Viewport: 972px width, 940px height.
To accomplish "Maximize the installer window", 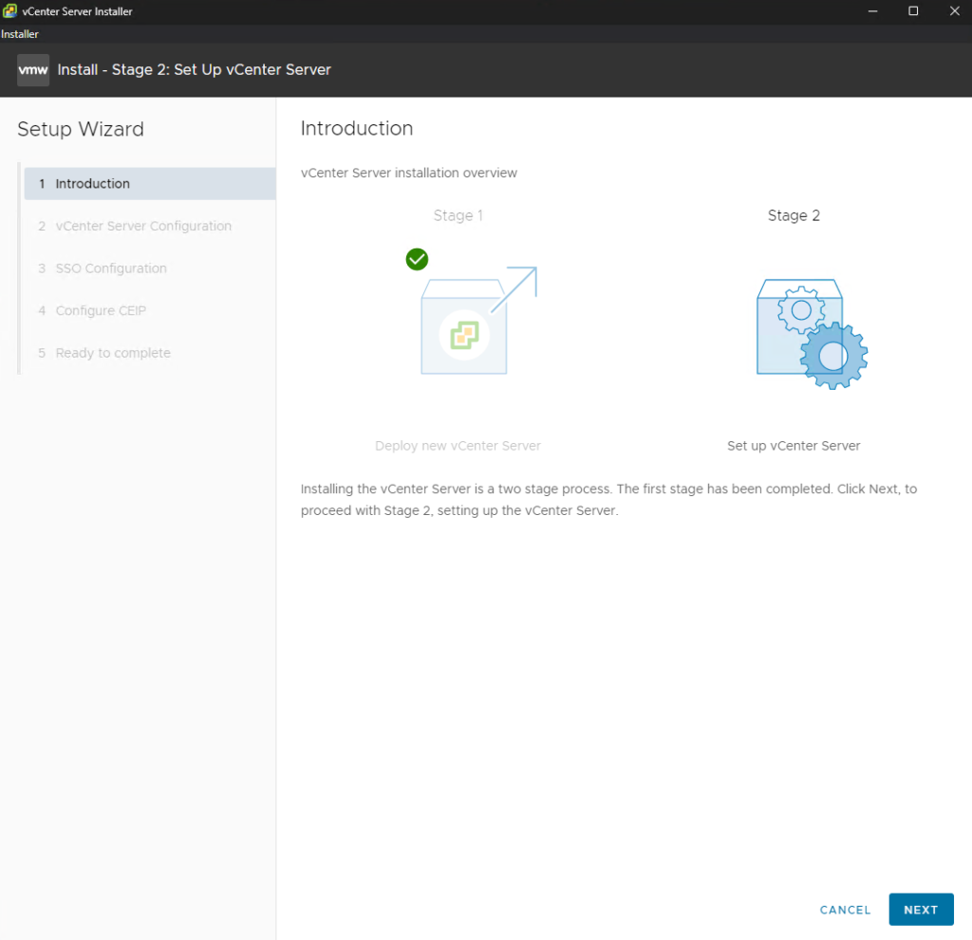I will click(x=913, y=11).
